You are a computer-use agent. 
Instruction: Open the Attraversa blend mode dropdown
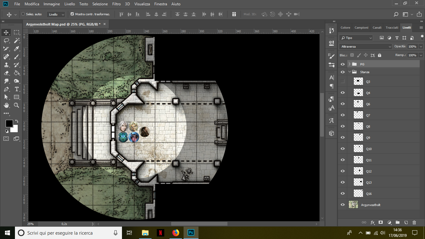365,46
